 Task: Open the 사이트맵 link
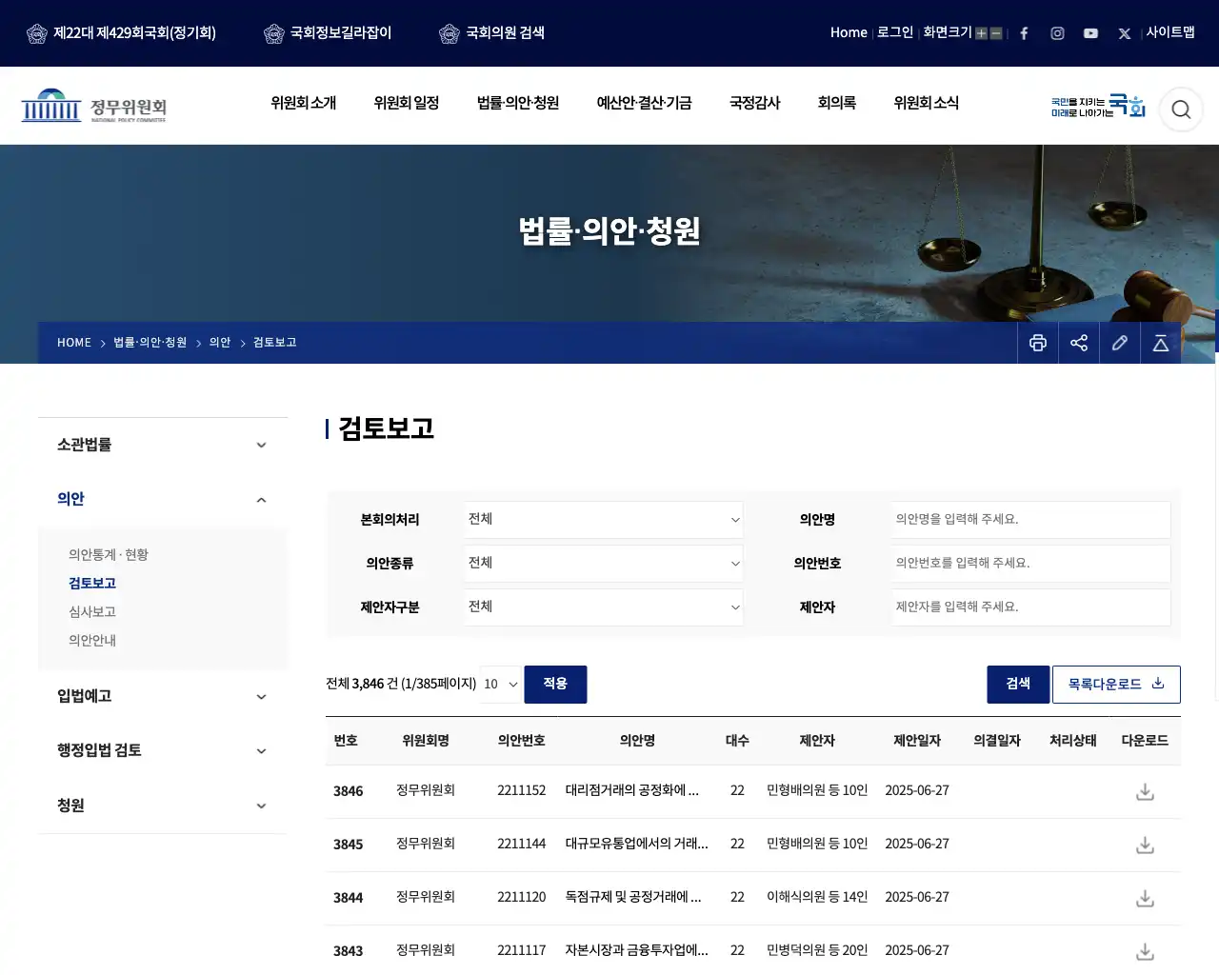(1170, 32)
